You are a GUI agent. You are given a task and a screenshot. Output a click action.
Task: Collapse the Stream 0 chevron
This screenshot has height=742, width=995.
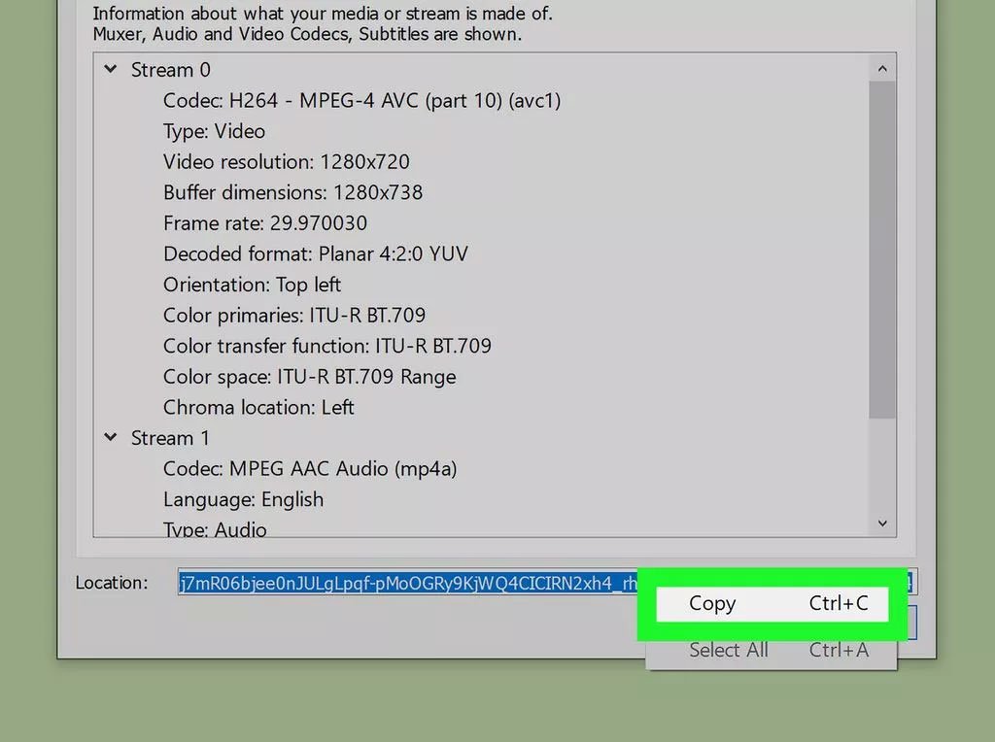(111, 70)
